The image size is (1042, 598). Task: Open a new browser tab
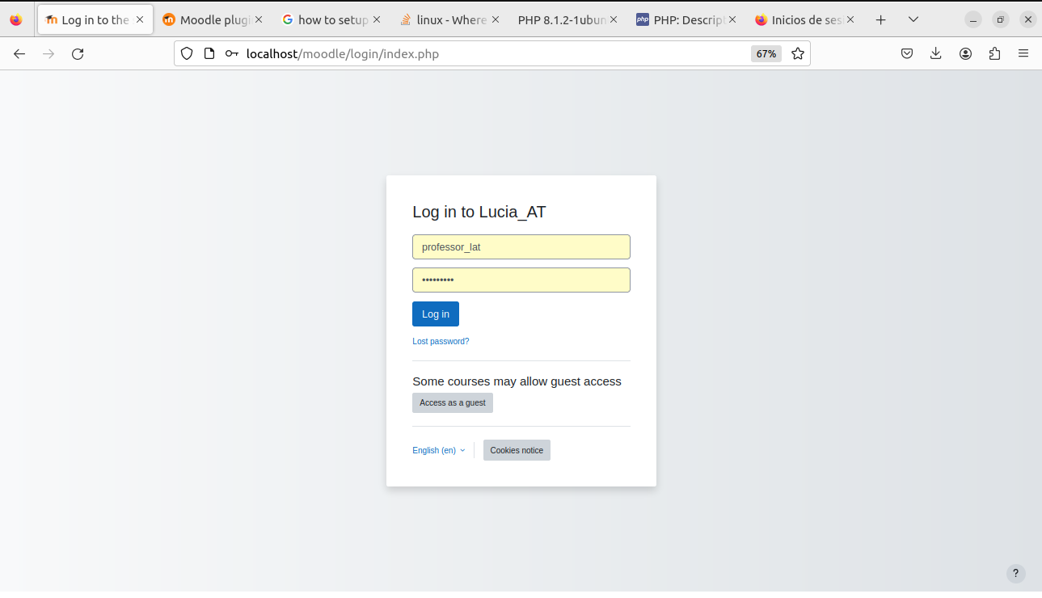tap(881, 19)
